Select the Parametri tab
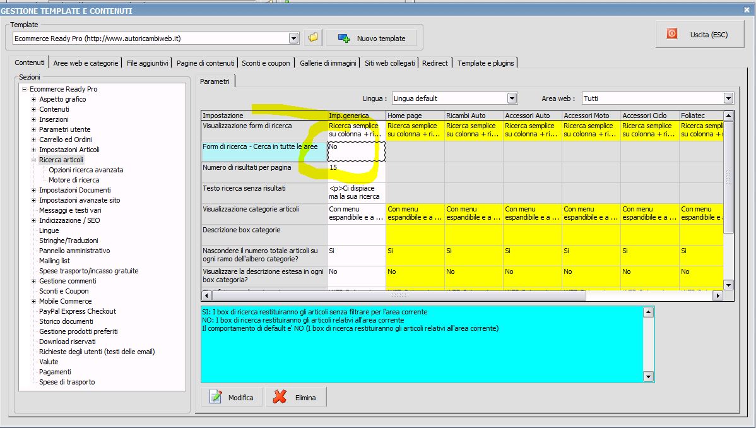Viewport: 756px width, 428px height. 215,81
